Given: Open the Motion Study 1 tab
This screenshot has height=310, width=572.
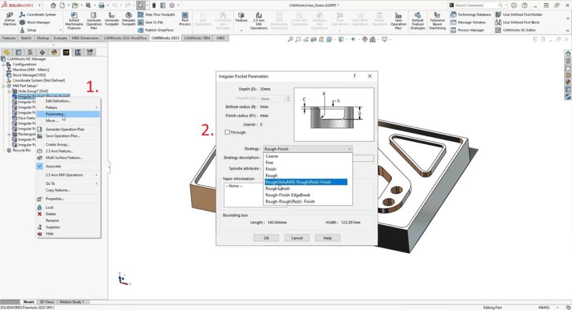Looking at the screenshot, I should [x=71, y=302].
